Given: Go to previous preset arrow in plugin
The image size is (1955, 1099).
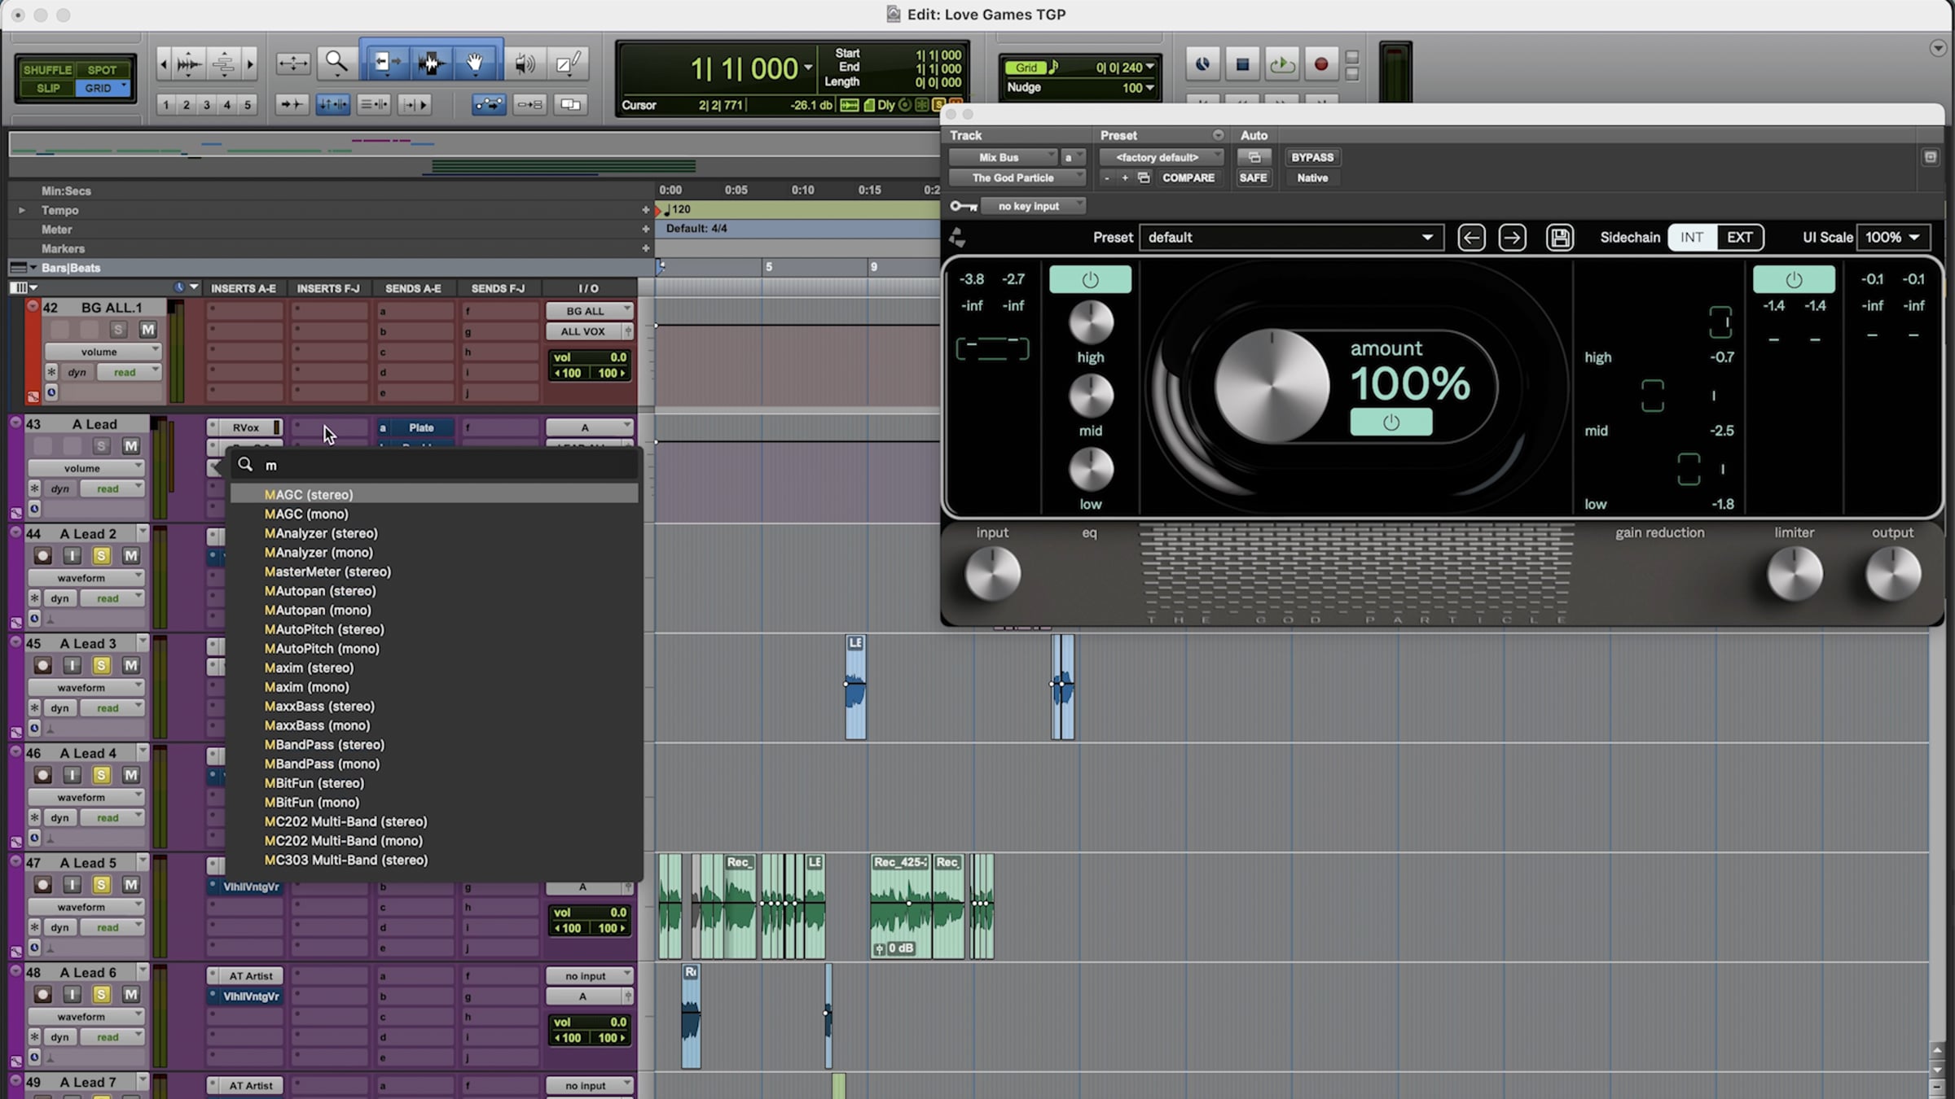Looking at the screenshot, I should point(1471,238).
